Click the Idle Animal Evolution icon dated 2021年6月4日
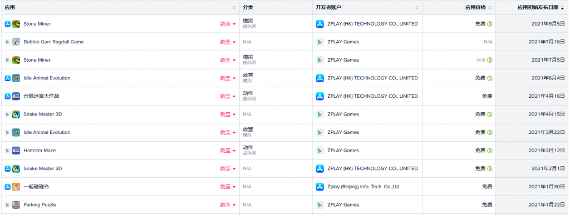The width and height of the screenshot is (570, 215). tap(16, 78)
